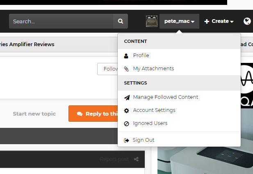Click the Reply to this topic button
253x174 pixels.
point(93,114)
